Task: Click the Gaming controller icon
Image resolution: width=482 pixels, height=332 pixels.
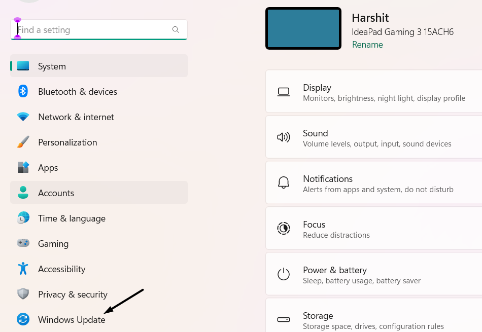Action: pos(23,243)
